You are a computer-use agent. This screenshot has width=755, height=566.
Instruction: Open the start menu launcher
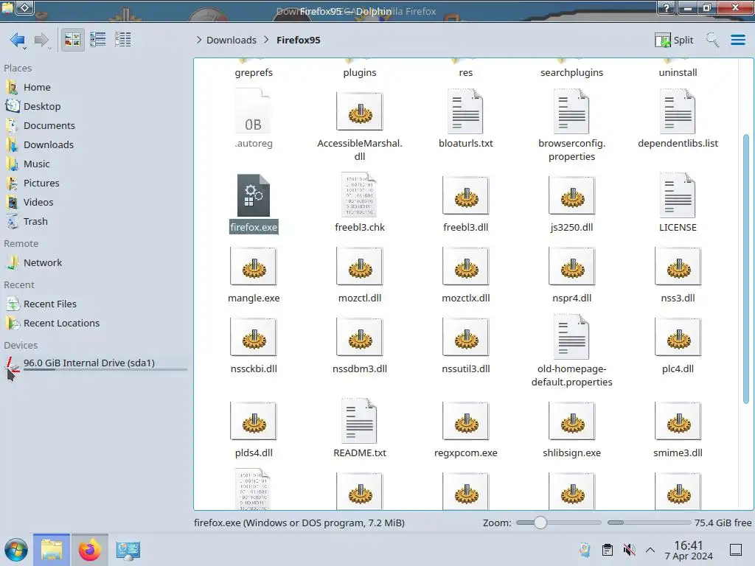point(16,550)
